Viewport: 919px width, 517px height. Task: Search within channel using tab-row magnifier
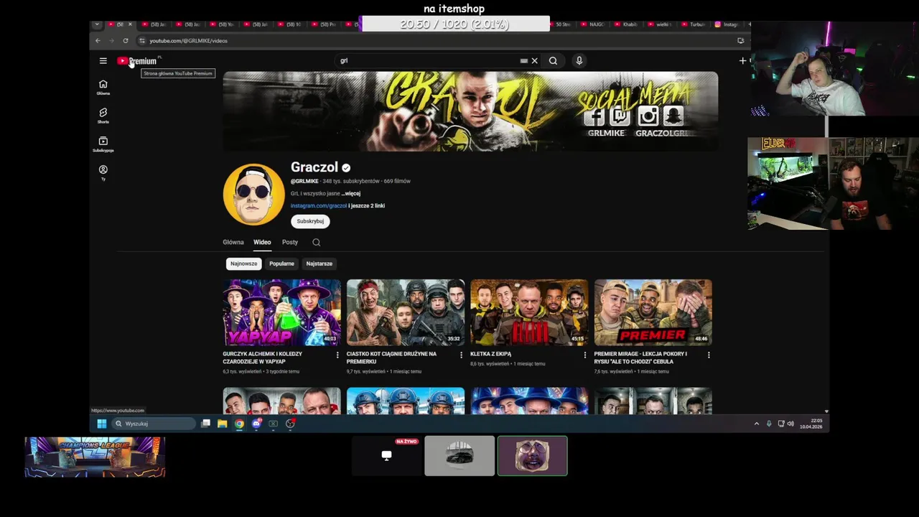(x=316, y=243)
